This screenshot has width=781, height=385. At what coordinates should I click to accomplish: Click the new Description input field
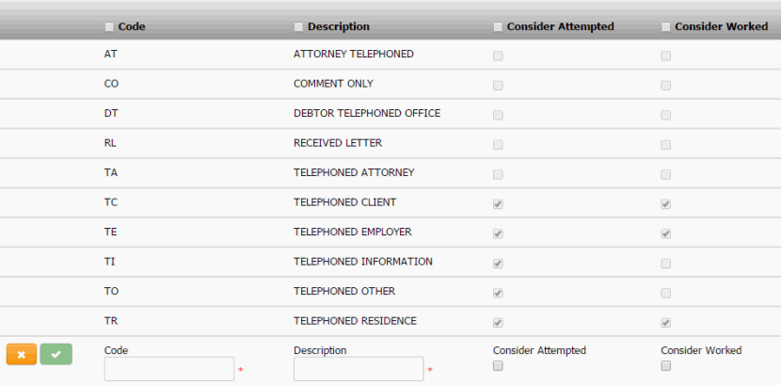pyautogui.click(x=359, y=369)
